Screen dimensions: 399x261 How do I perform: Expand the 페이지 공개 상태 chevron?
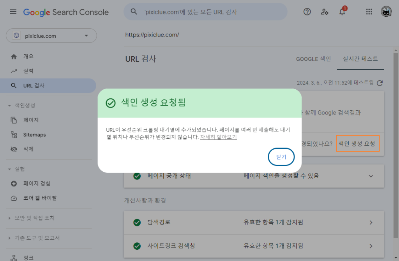(x=371, y=176)
